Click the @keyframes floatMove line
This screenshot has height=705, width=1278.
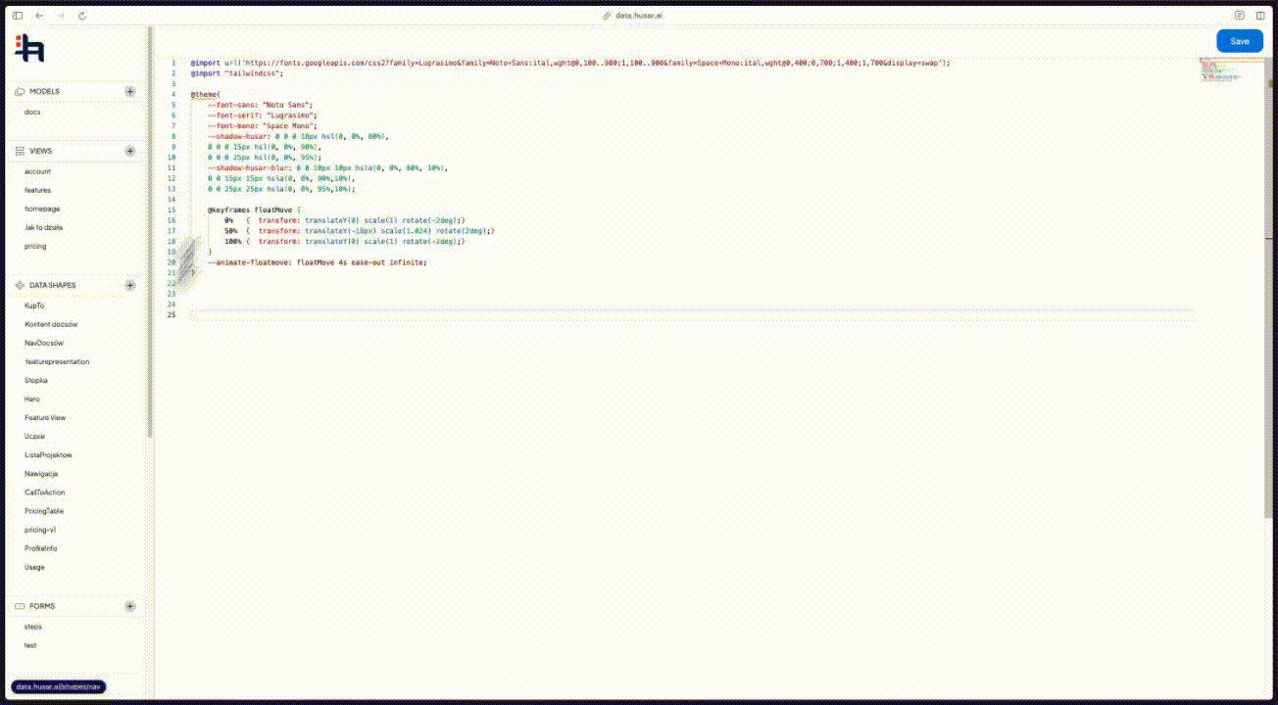tap(255, 210)
